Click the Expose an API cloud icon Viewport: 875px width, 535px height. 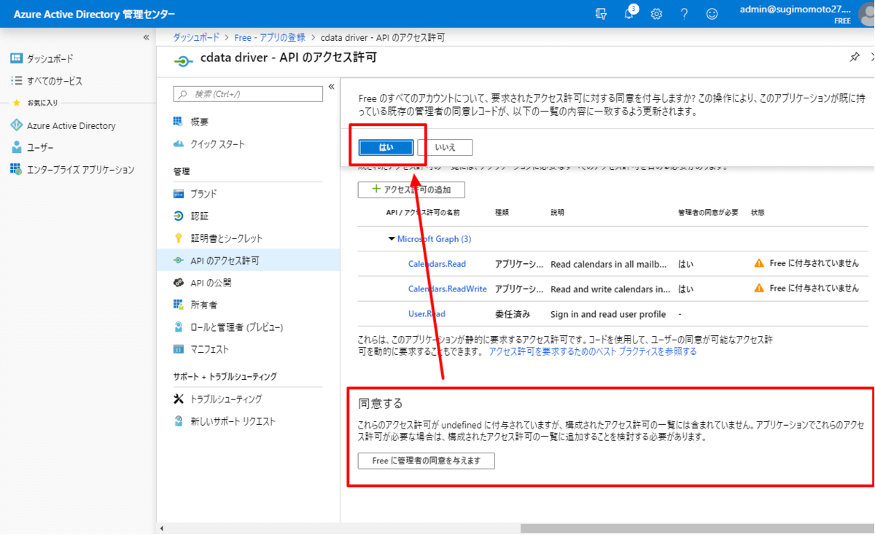point(179,282)
